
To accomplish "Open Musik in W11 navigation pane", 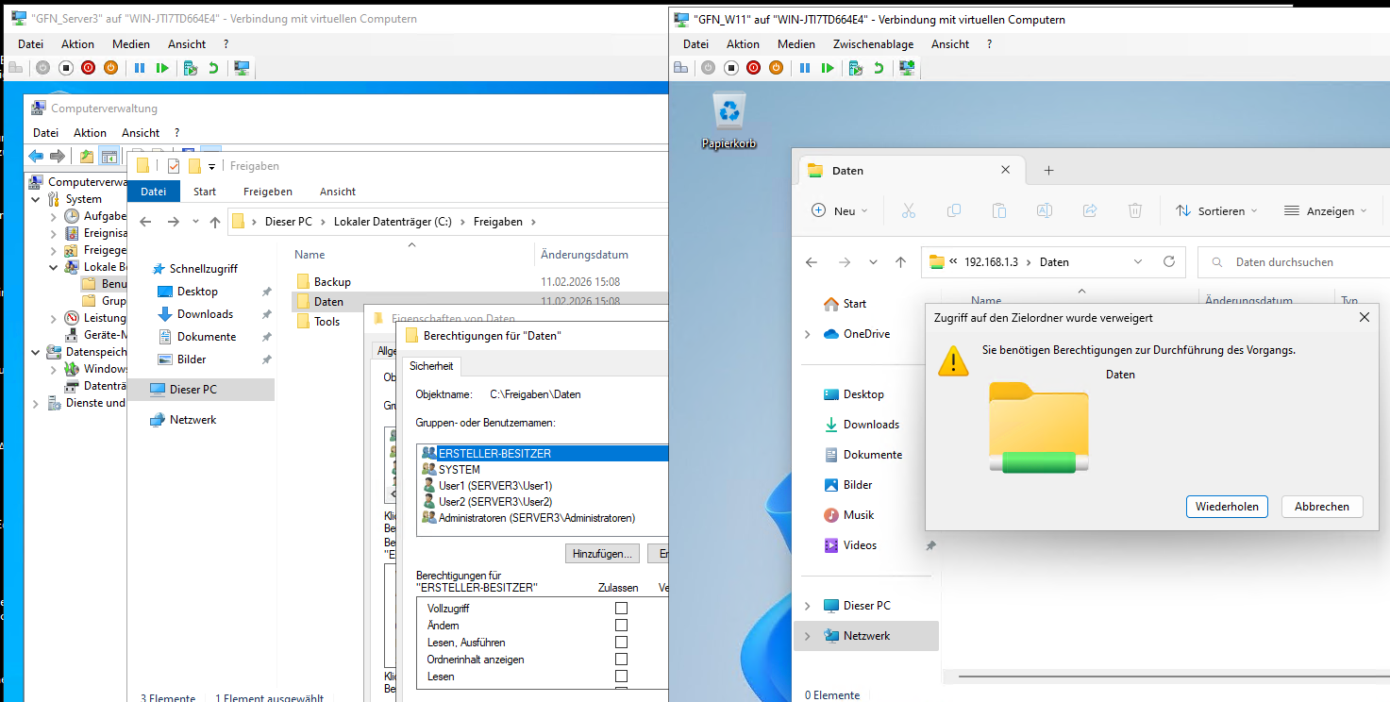I will [x=859, y=515].
